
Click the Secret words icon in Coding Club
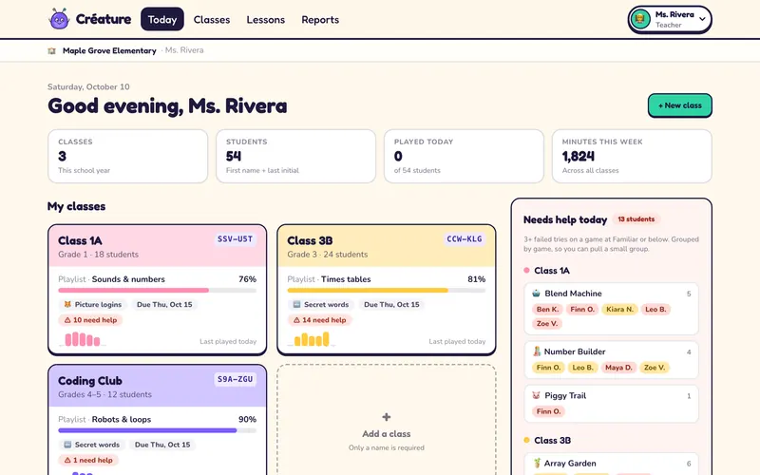click(67, 445)
